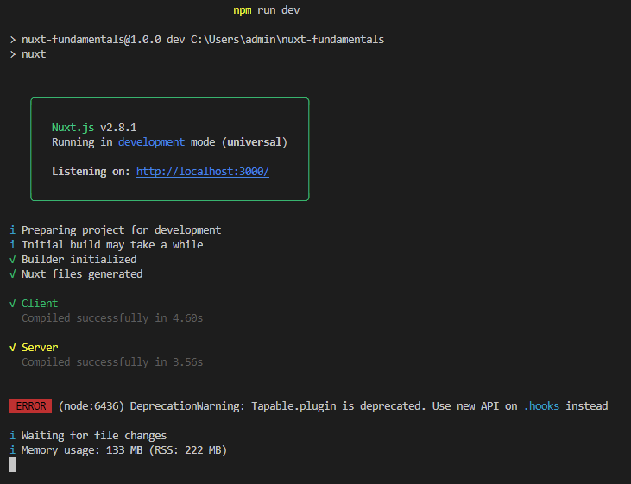Image resolution: width=631 pixels, height=484 pixels.
Task: Click the checkmark beside 'Nuxt files generated'
Action: coord(12,274)
